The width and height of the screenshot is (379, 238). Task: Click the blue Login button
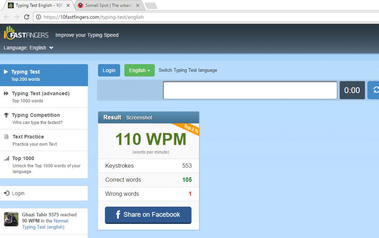(109, 70)
